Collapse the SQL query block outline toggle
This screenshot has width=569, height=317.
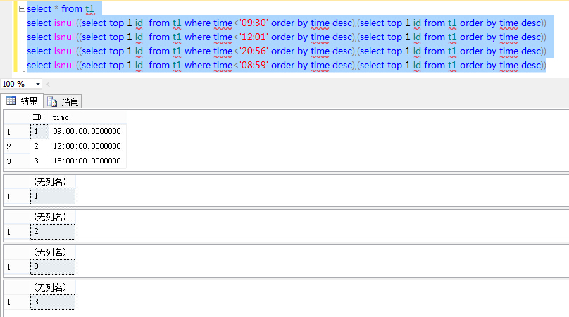tap(22, 8)
